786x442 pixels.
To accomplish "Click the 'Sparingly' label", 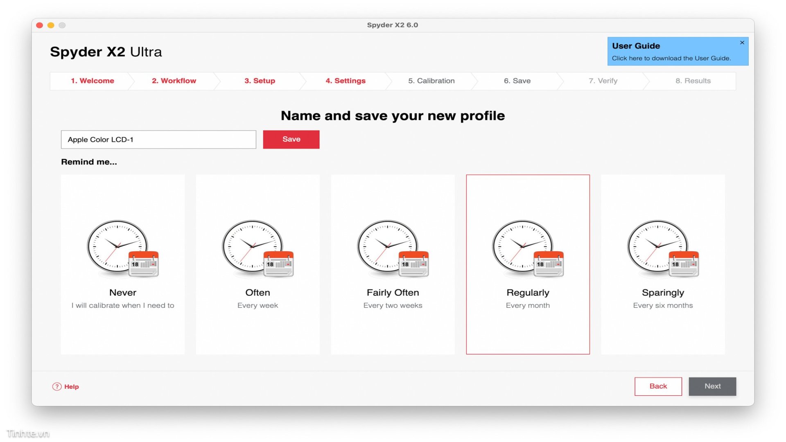I will 663,293.
